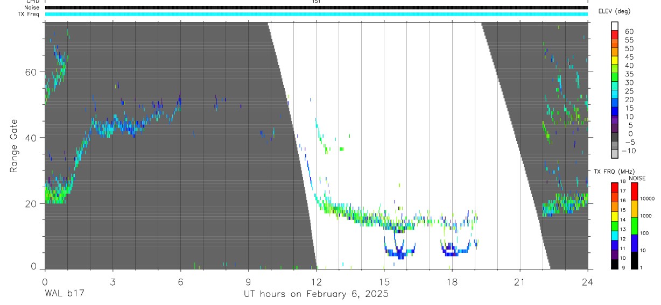Click the amber segment of the NOISE color bar
The image size is (661, 305).
click(634, 208)
